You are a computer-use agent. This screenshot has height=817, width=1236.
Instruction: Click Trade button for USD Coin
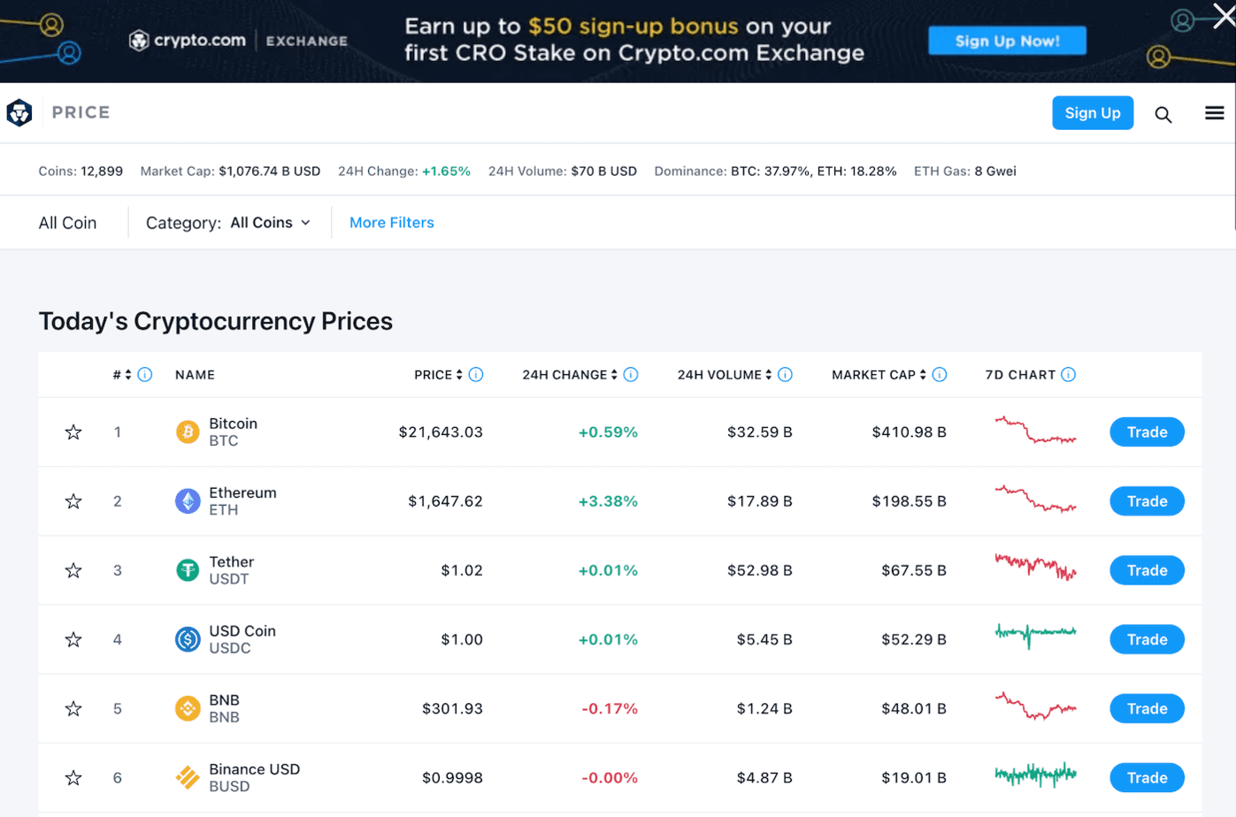click(x=1147, y=639)
